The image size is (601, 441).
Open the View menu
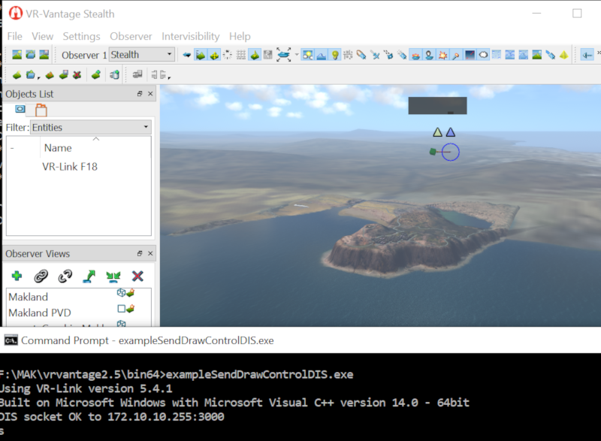pyautogui.click(x=42, y=36)
